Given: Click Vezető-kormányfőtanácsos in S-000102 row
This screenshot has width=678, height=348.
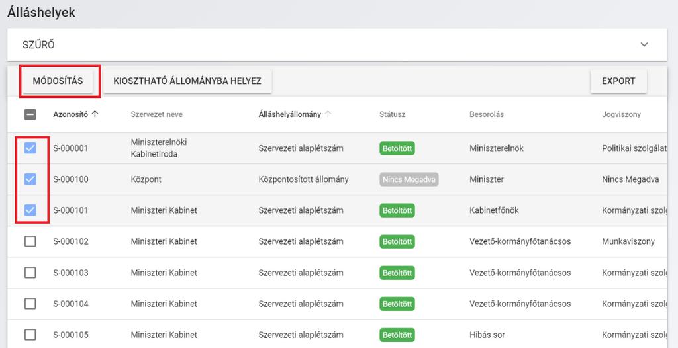Looking at the screenshot, I should tap(520, 241).
